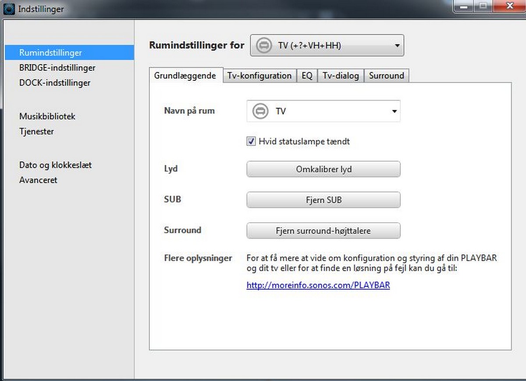Open the EQ tab
Screen dimensions: 526x381
click(x=307, y=76)
